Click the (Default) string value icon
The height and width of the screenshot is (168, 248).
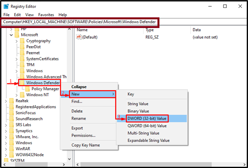79,37
